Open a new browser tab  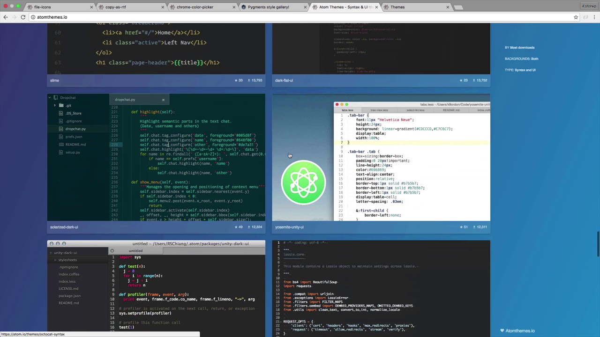pyautogui.click(x=458, y=7)
